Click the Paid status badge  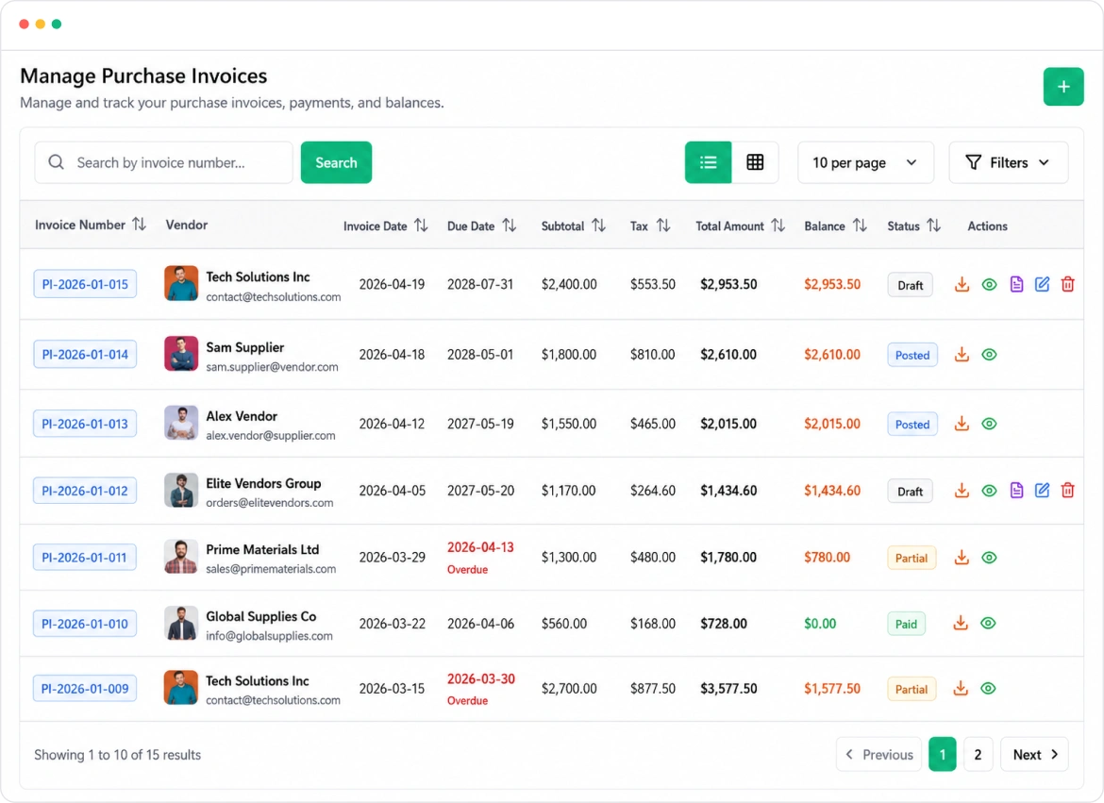coord(906,624)
